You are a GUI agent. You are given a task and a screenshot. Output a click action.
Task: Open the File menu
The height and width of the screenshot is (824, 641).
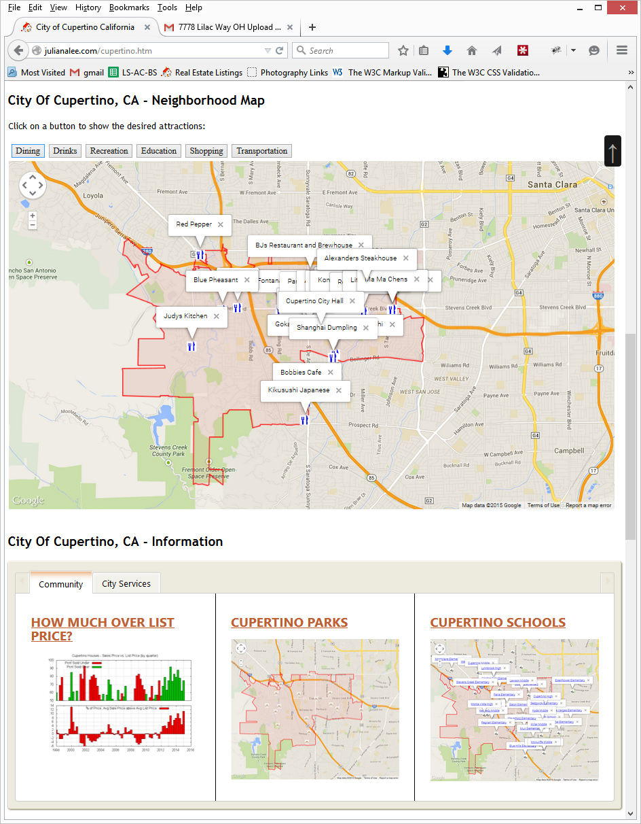tap(14, 7)
